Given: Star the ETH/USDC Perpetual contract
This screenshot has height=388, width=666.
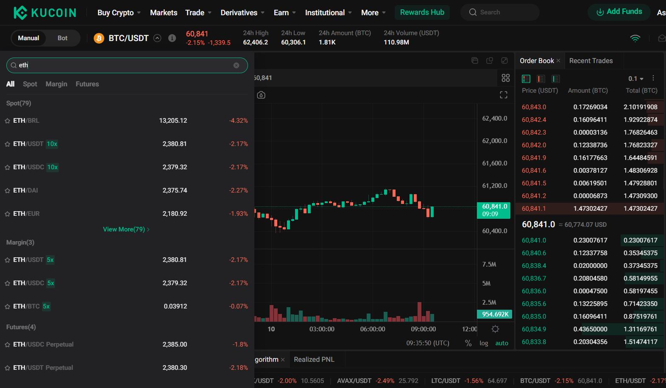Looking at the screenshot, I should 7,345.
